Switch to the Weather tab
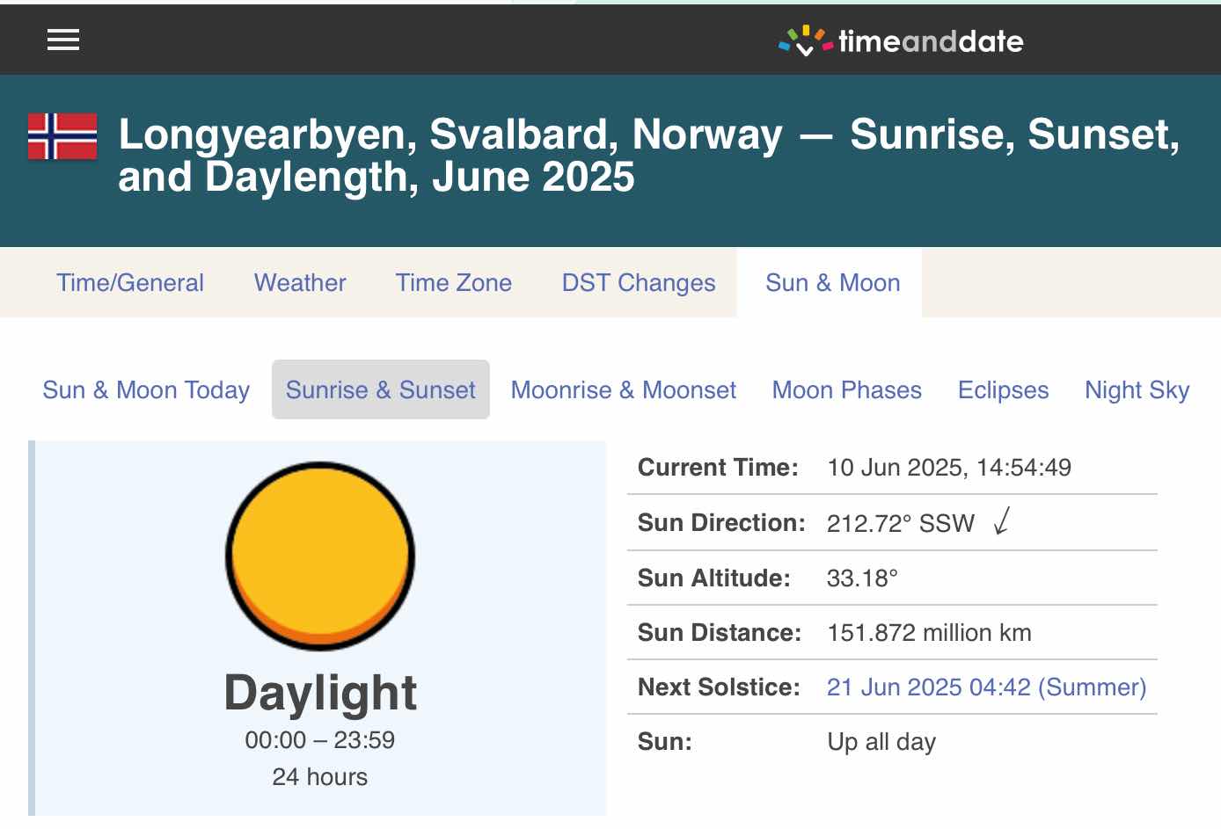Viewport: 1221px width, 829px height. click(x=300, y=283)
